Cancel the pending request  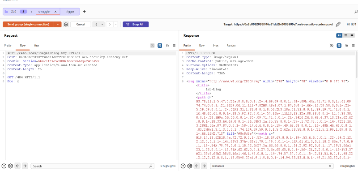point(81,25)
